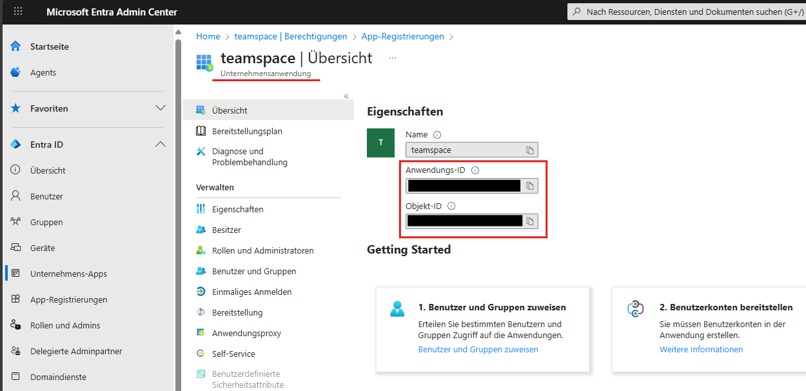Click the Anwendungsproxy icon
806x391 pixels.
pos(201,333)
